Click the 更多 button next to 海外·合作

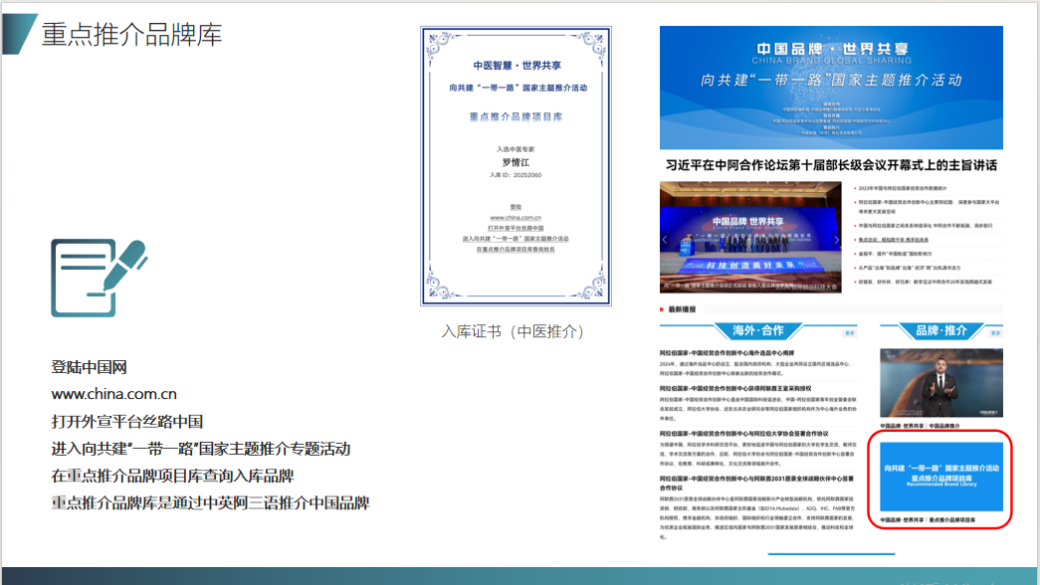point(851,334)
